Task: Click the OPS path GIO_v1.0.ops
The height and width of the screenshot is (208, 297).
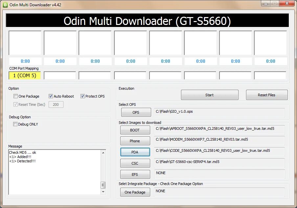Action: pos(219,112)
